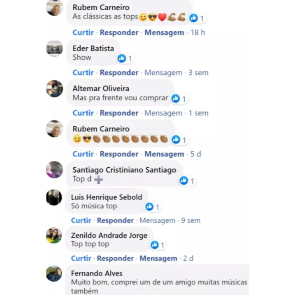
Task: Click Curtir under Rubem Carneiro's 5 d comment
Action: click(x=83, y=154)
